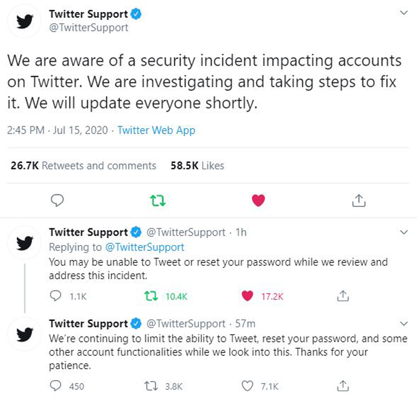This screenshot has width=417, height=396.
Task: Expand options for the 1h reply tweet
Action: click(x=404, y=232)
